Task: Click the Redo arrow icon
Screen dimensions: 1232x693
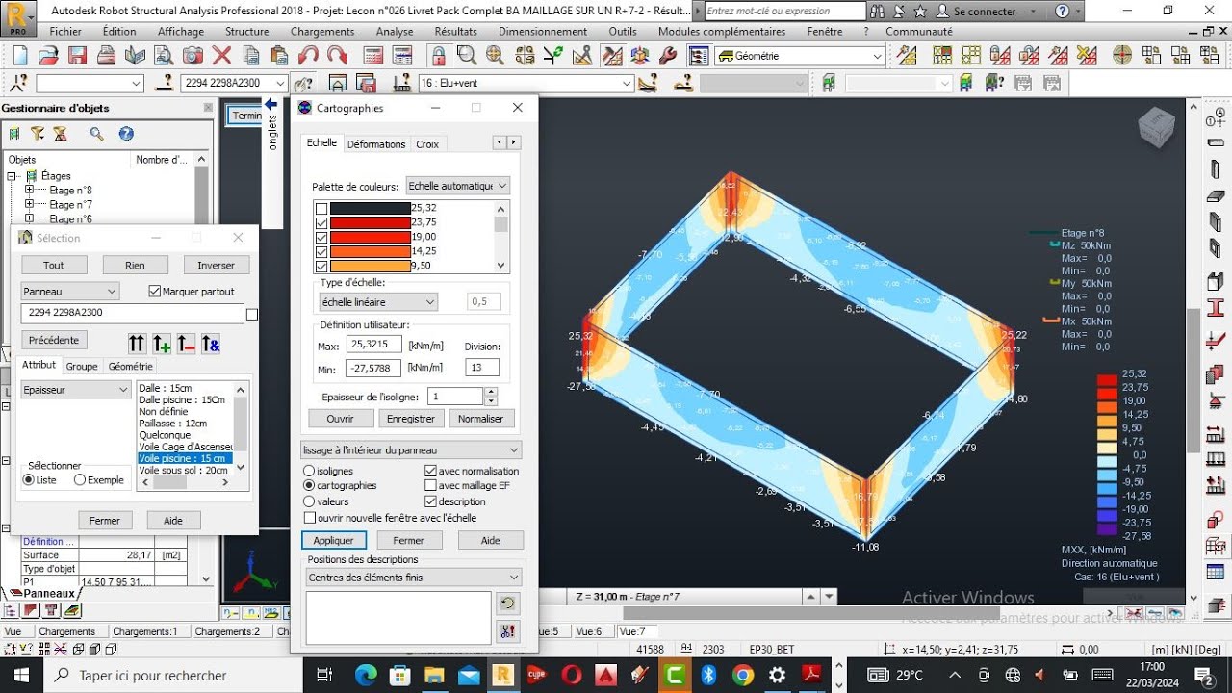Action: [337, 56]
